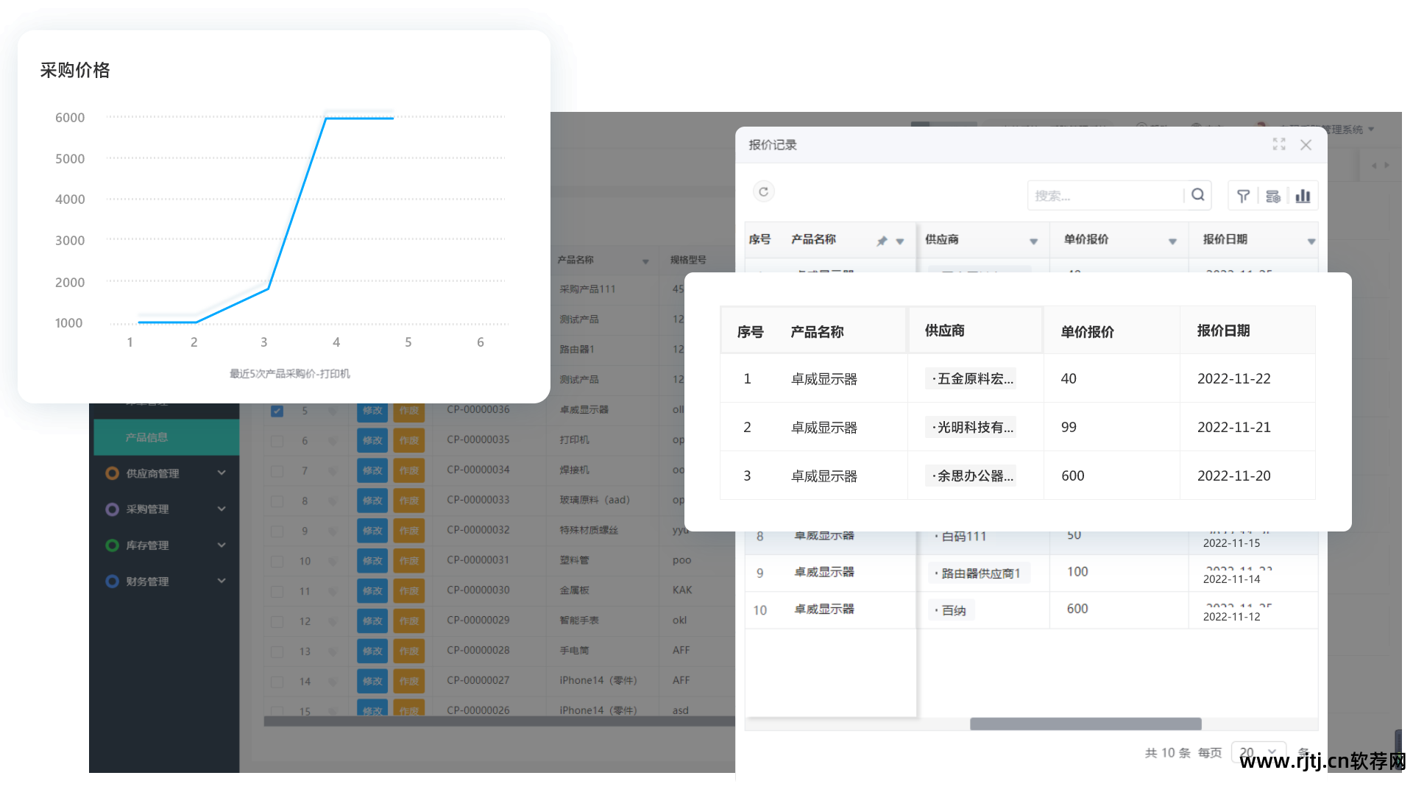Click the horizontal scrollbar in 报价记录 table
This screenshot has height=795, width=1413.
[x=1086, y=724]
